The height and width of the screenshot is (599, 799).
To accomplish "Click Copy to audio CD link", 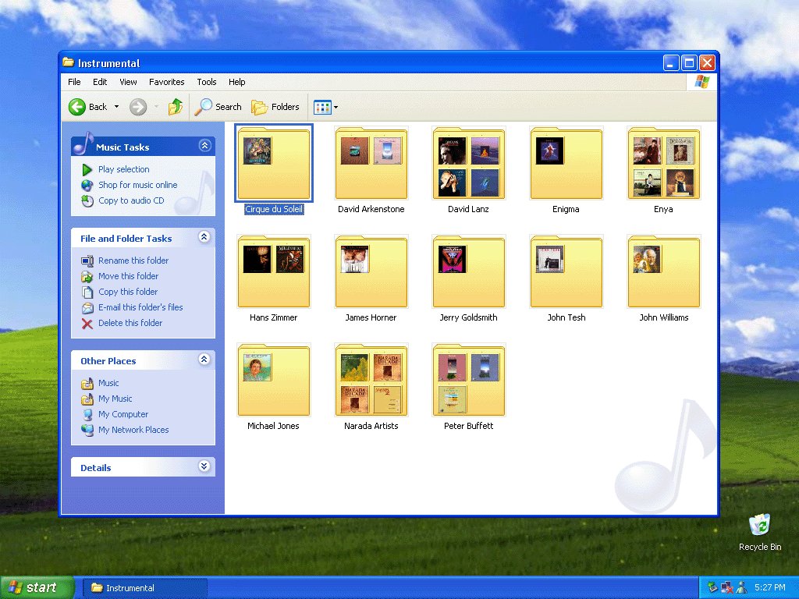I will [131, 200].
